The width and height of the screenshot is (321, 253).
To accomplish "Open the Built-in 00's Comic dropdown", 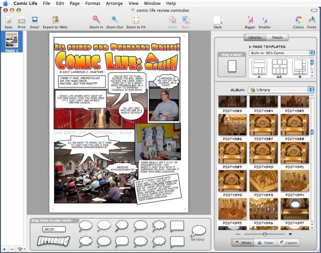I will click(x=281, y=53).
